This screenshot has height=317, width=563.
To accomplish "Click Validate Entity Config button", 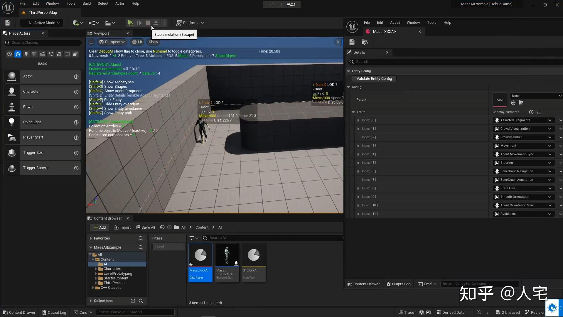I will pyautogui.click(x=374, y=79).
